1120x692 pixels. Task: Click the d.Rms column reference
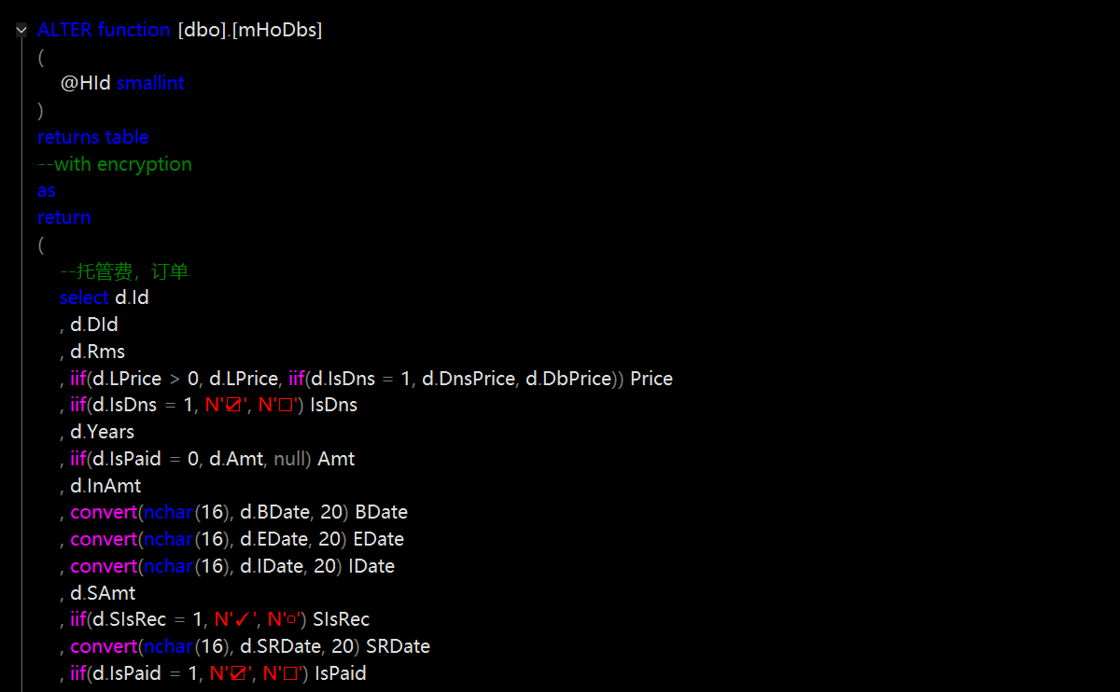[x=97, y=352]
